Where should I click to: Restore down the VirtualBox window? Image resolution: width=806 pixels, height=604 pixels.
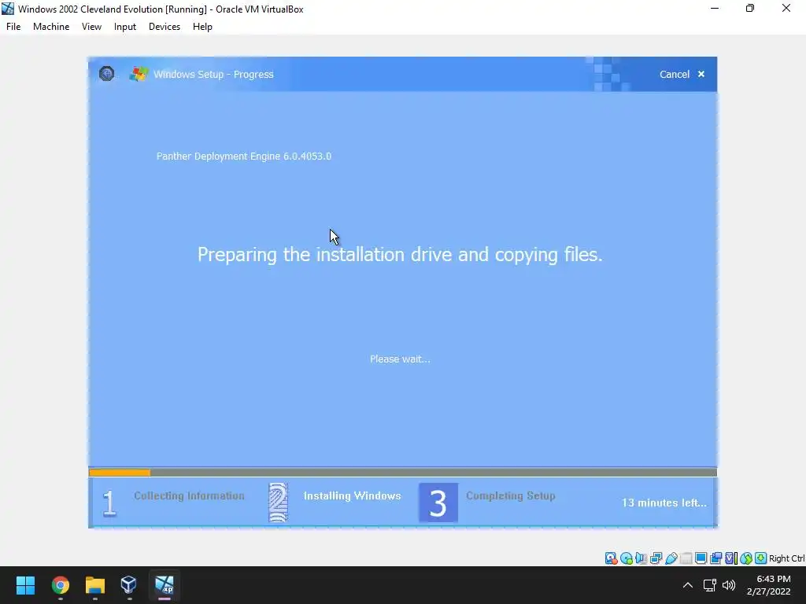750,8
